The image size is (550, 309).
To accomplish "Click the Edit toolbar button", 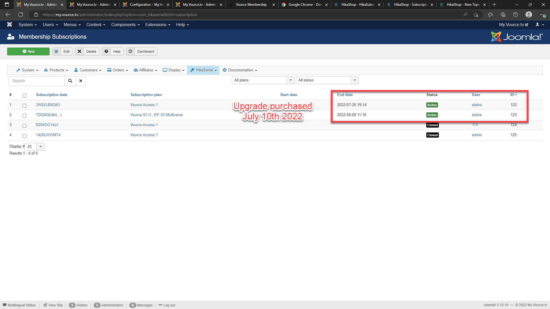I will click(x=62, y=52).
